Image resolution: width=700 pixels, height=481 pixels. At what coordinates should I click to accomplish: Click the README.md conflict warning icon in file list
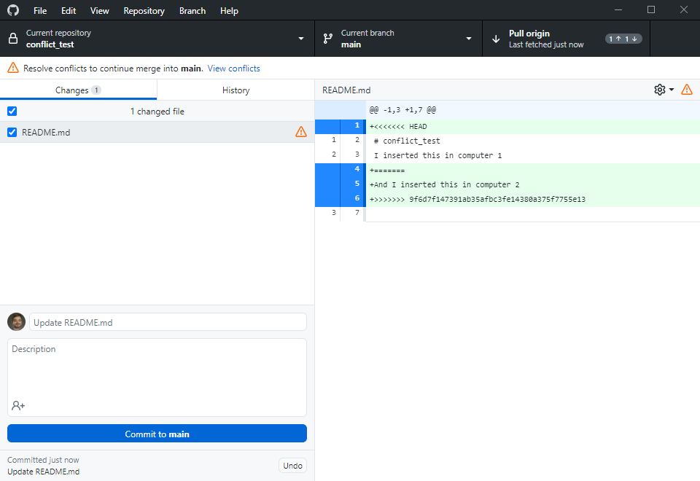[x=301, y=132]
